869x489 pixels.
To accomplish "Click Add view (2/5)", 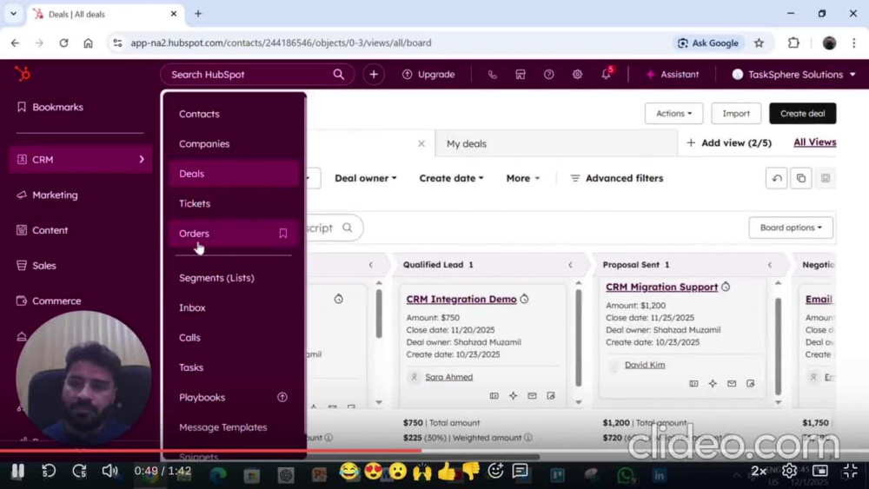I will [x=729, y=143].
